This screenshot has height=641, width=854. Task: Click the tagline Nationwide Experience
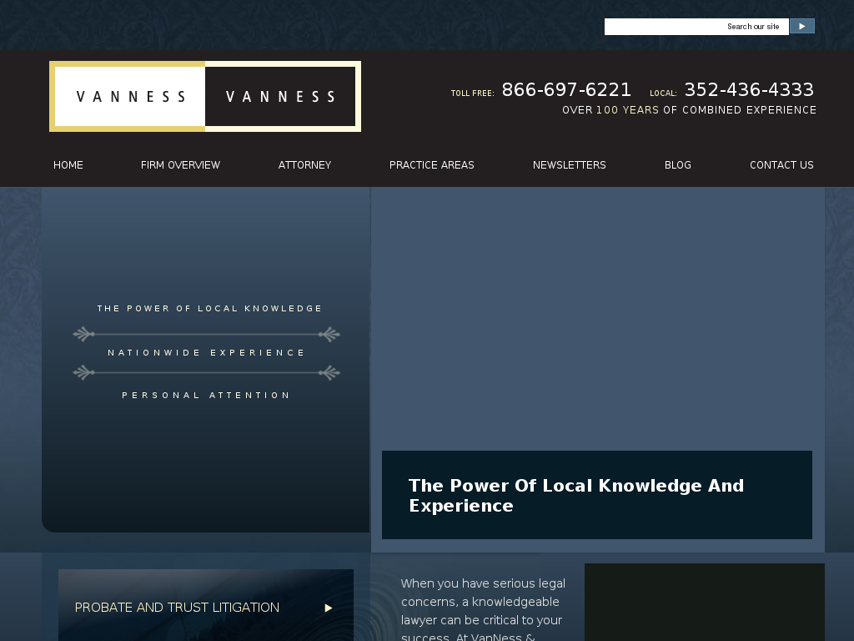tap(207, 353)
